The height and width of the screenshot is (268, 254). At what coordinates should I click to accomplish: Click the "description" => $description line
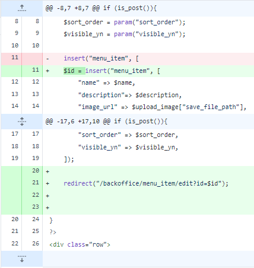point(148,95)
